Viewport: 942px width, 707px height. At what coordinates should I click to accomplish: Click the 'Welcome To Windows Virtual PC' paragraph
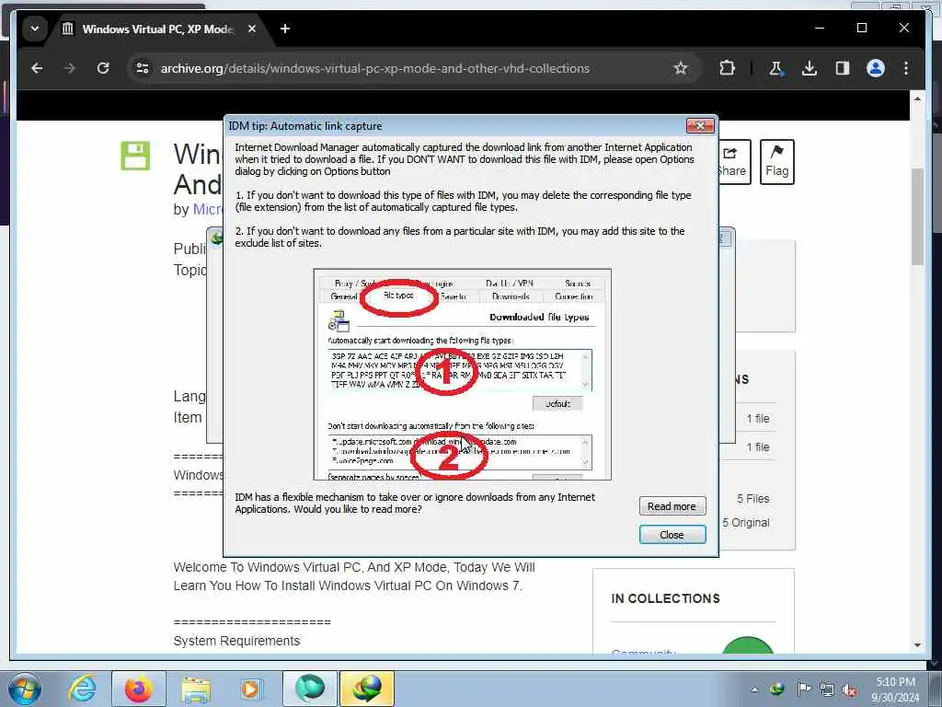[354, 576]
